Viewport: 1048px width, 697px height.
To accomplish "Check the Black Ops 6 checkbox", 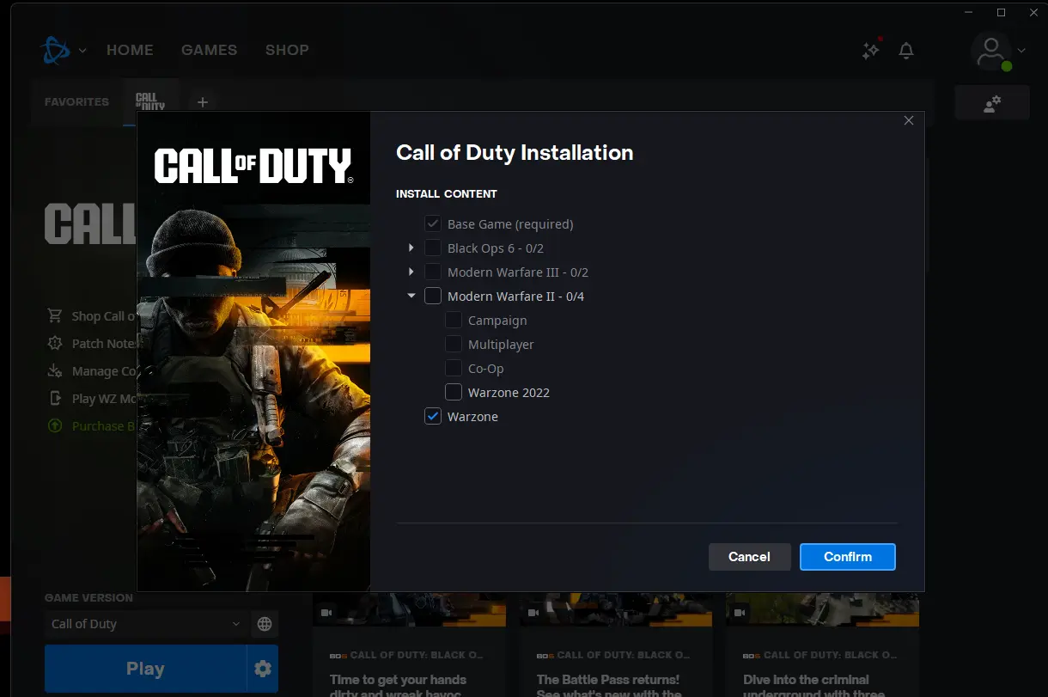I will [x=433, y=248].
